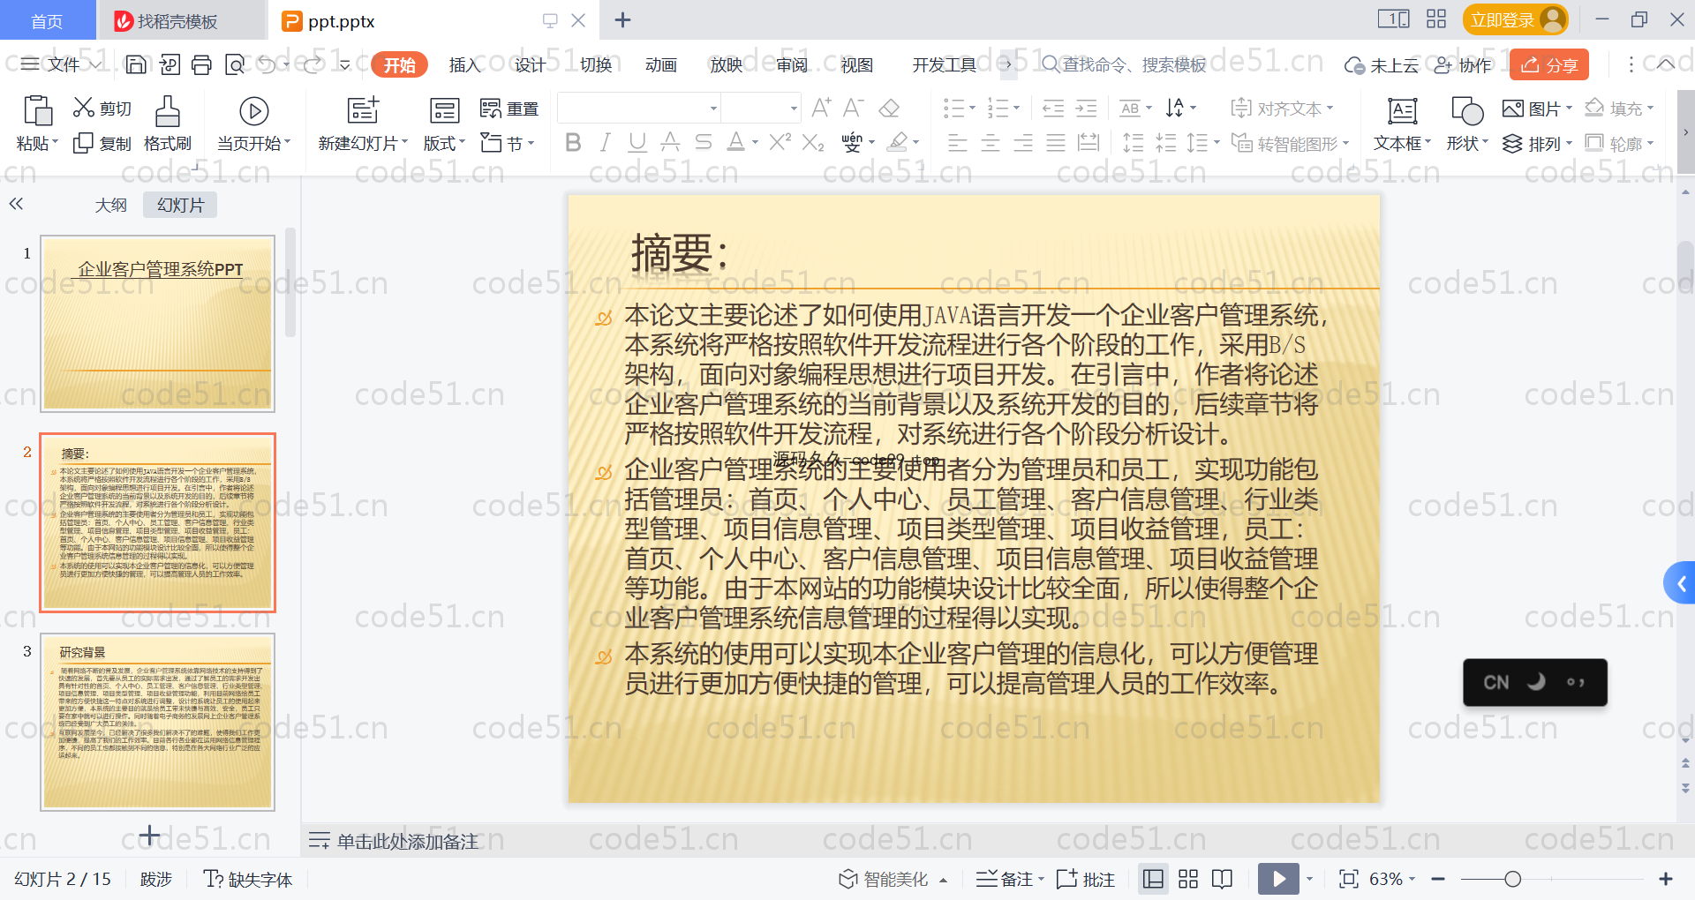Add a comment with 批注
Screen dimensions: 1695x900
tap(1086, 879)
